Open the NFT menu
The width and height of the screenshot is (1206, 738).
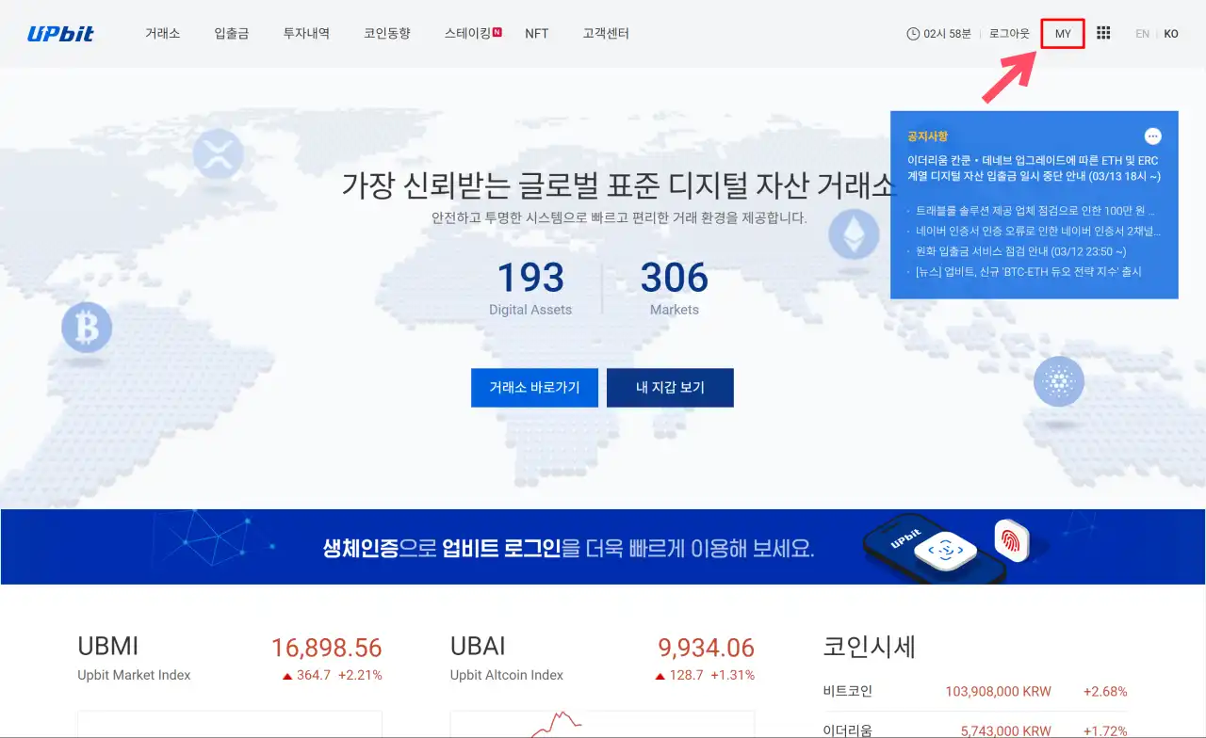tap(537, 33)
